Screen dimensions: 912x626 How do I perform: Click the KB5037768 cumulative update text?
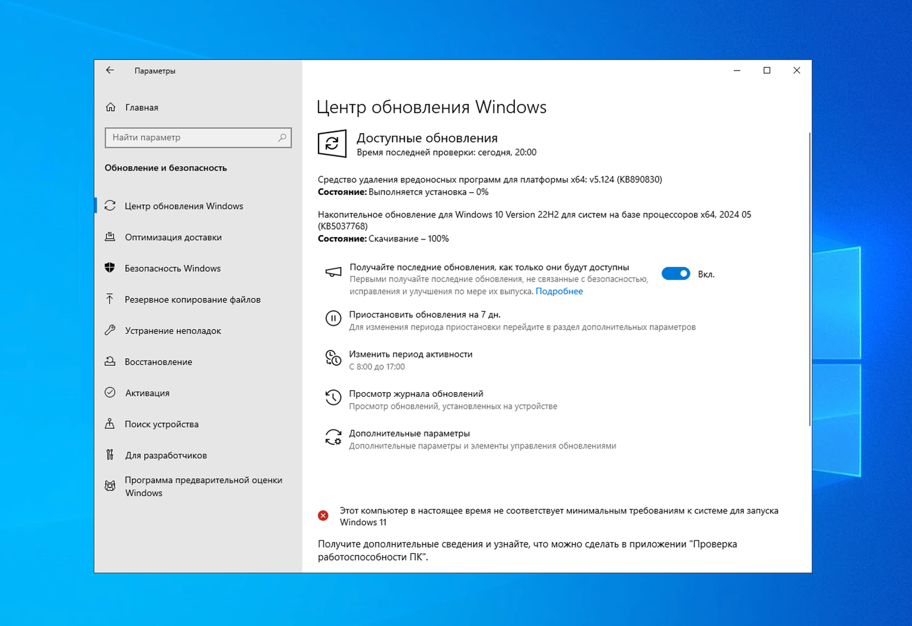tap(534, 220)
